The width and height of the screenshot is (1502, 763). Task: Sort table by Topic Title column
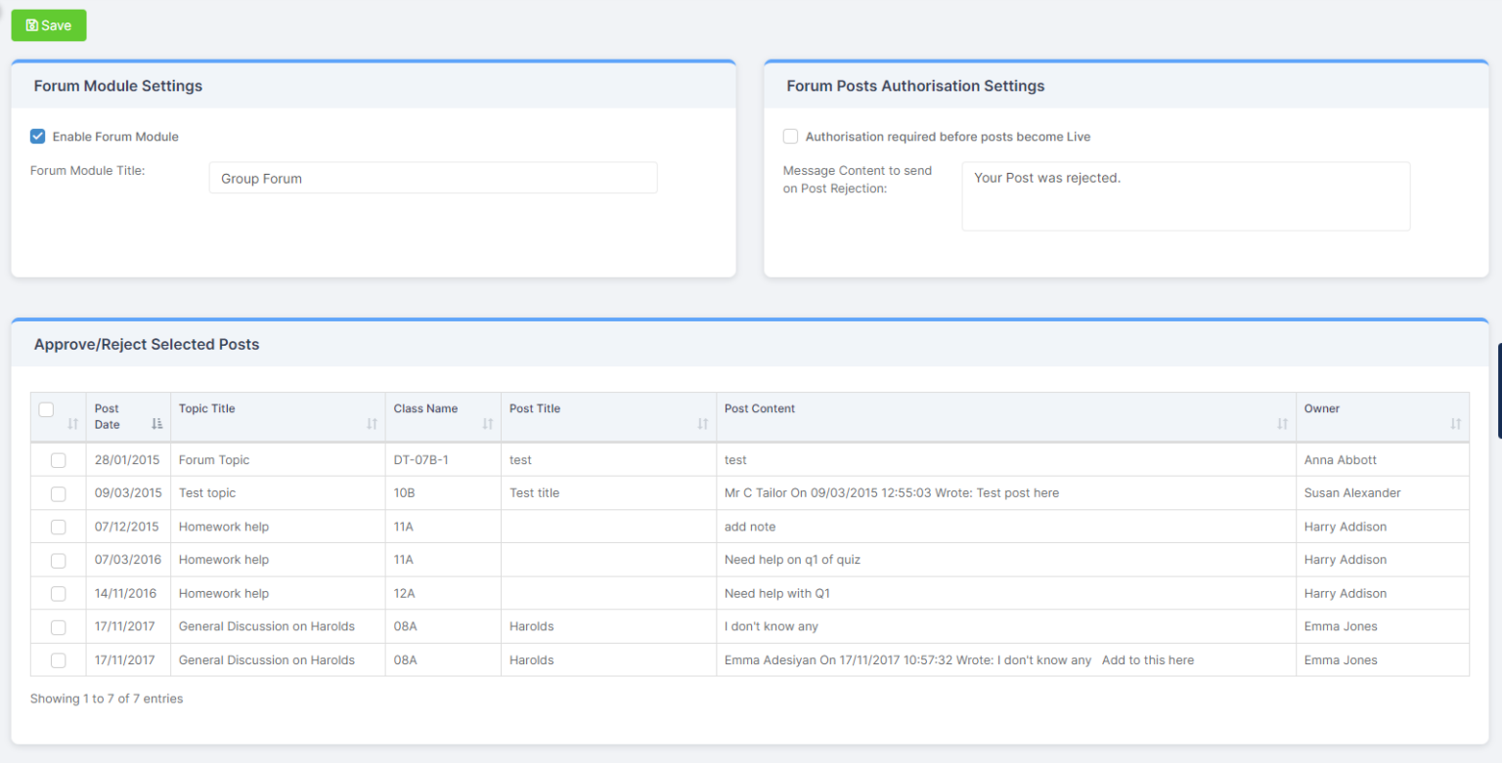coord(371,423)
